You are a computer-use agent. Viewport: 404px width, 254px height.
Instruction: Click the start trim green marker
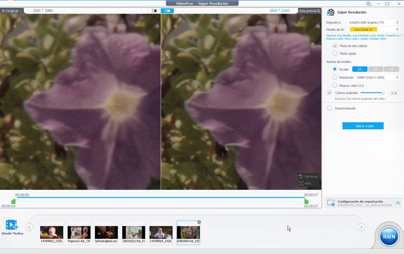13,201
